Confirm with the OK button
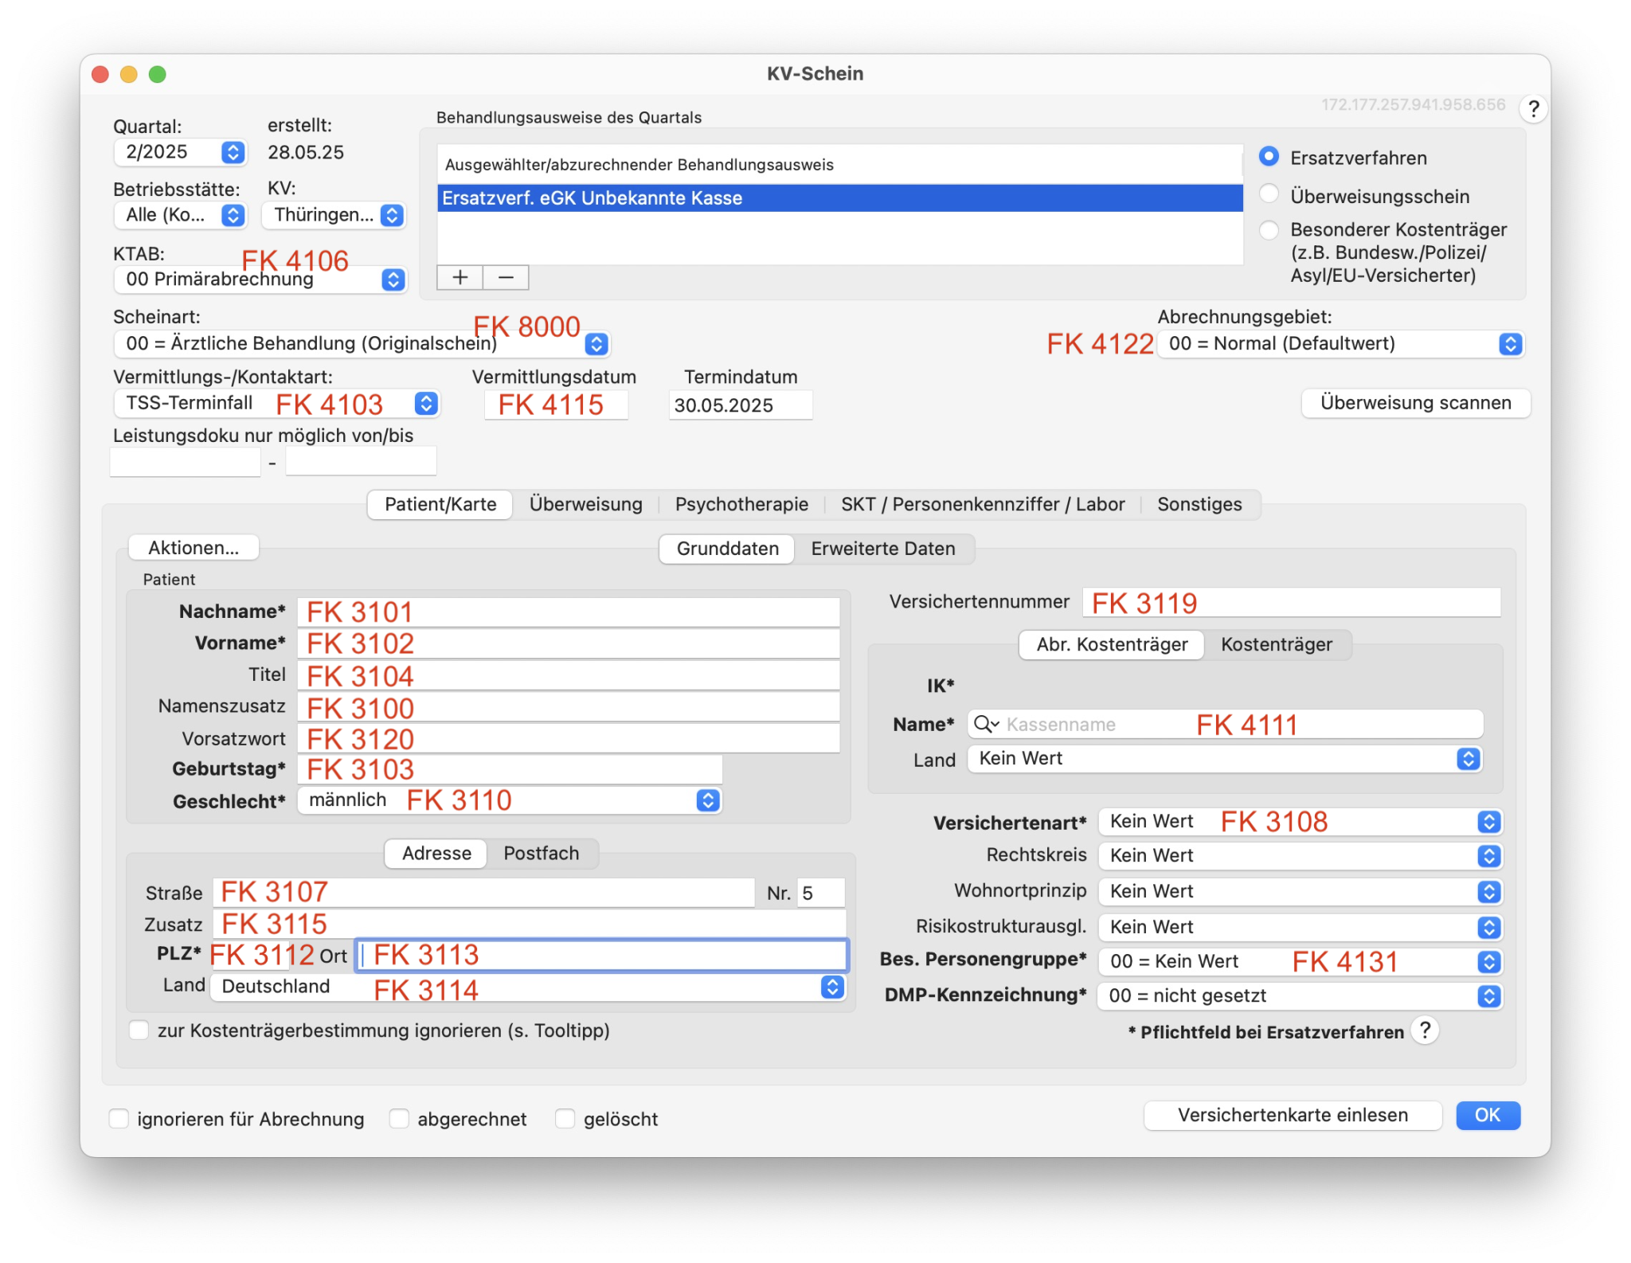The width and height of the screenshot is (1631, 1263). coord(1488,1116)
